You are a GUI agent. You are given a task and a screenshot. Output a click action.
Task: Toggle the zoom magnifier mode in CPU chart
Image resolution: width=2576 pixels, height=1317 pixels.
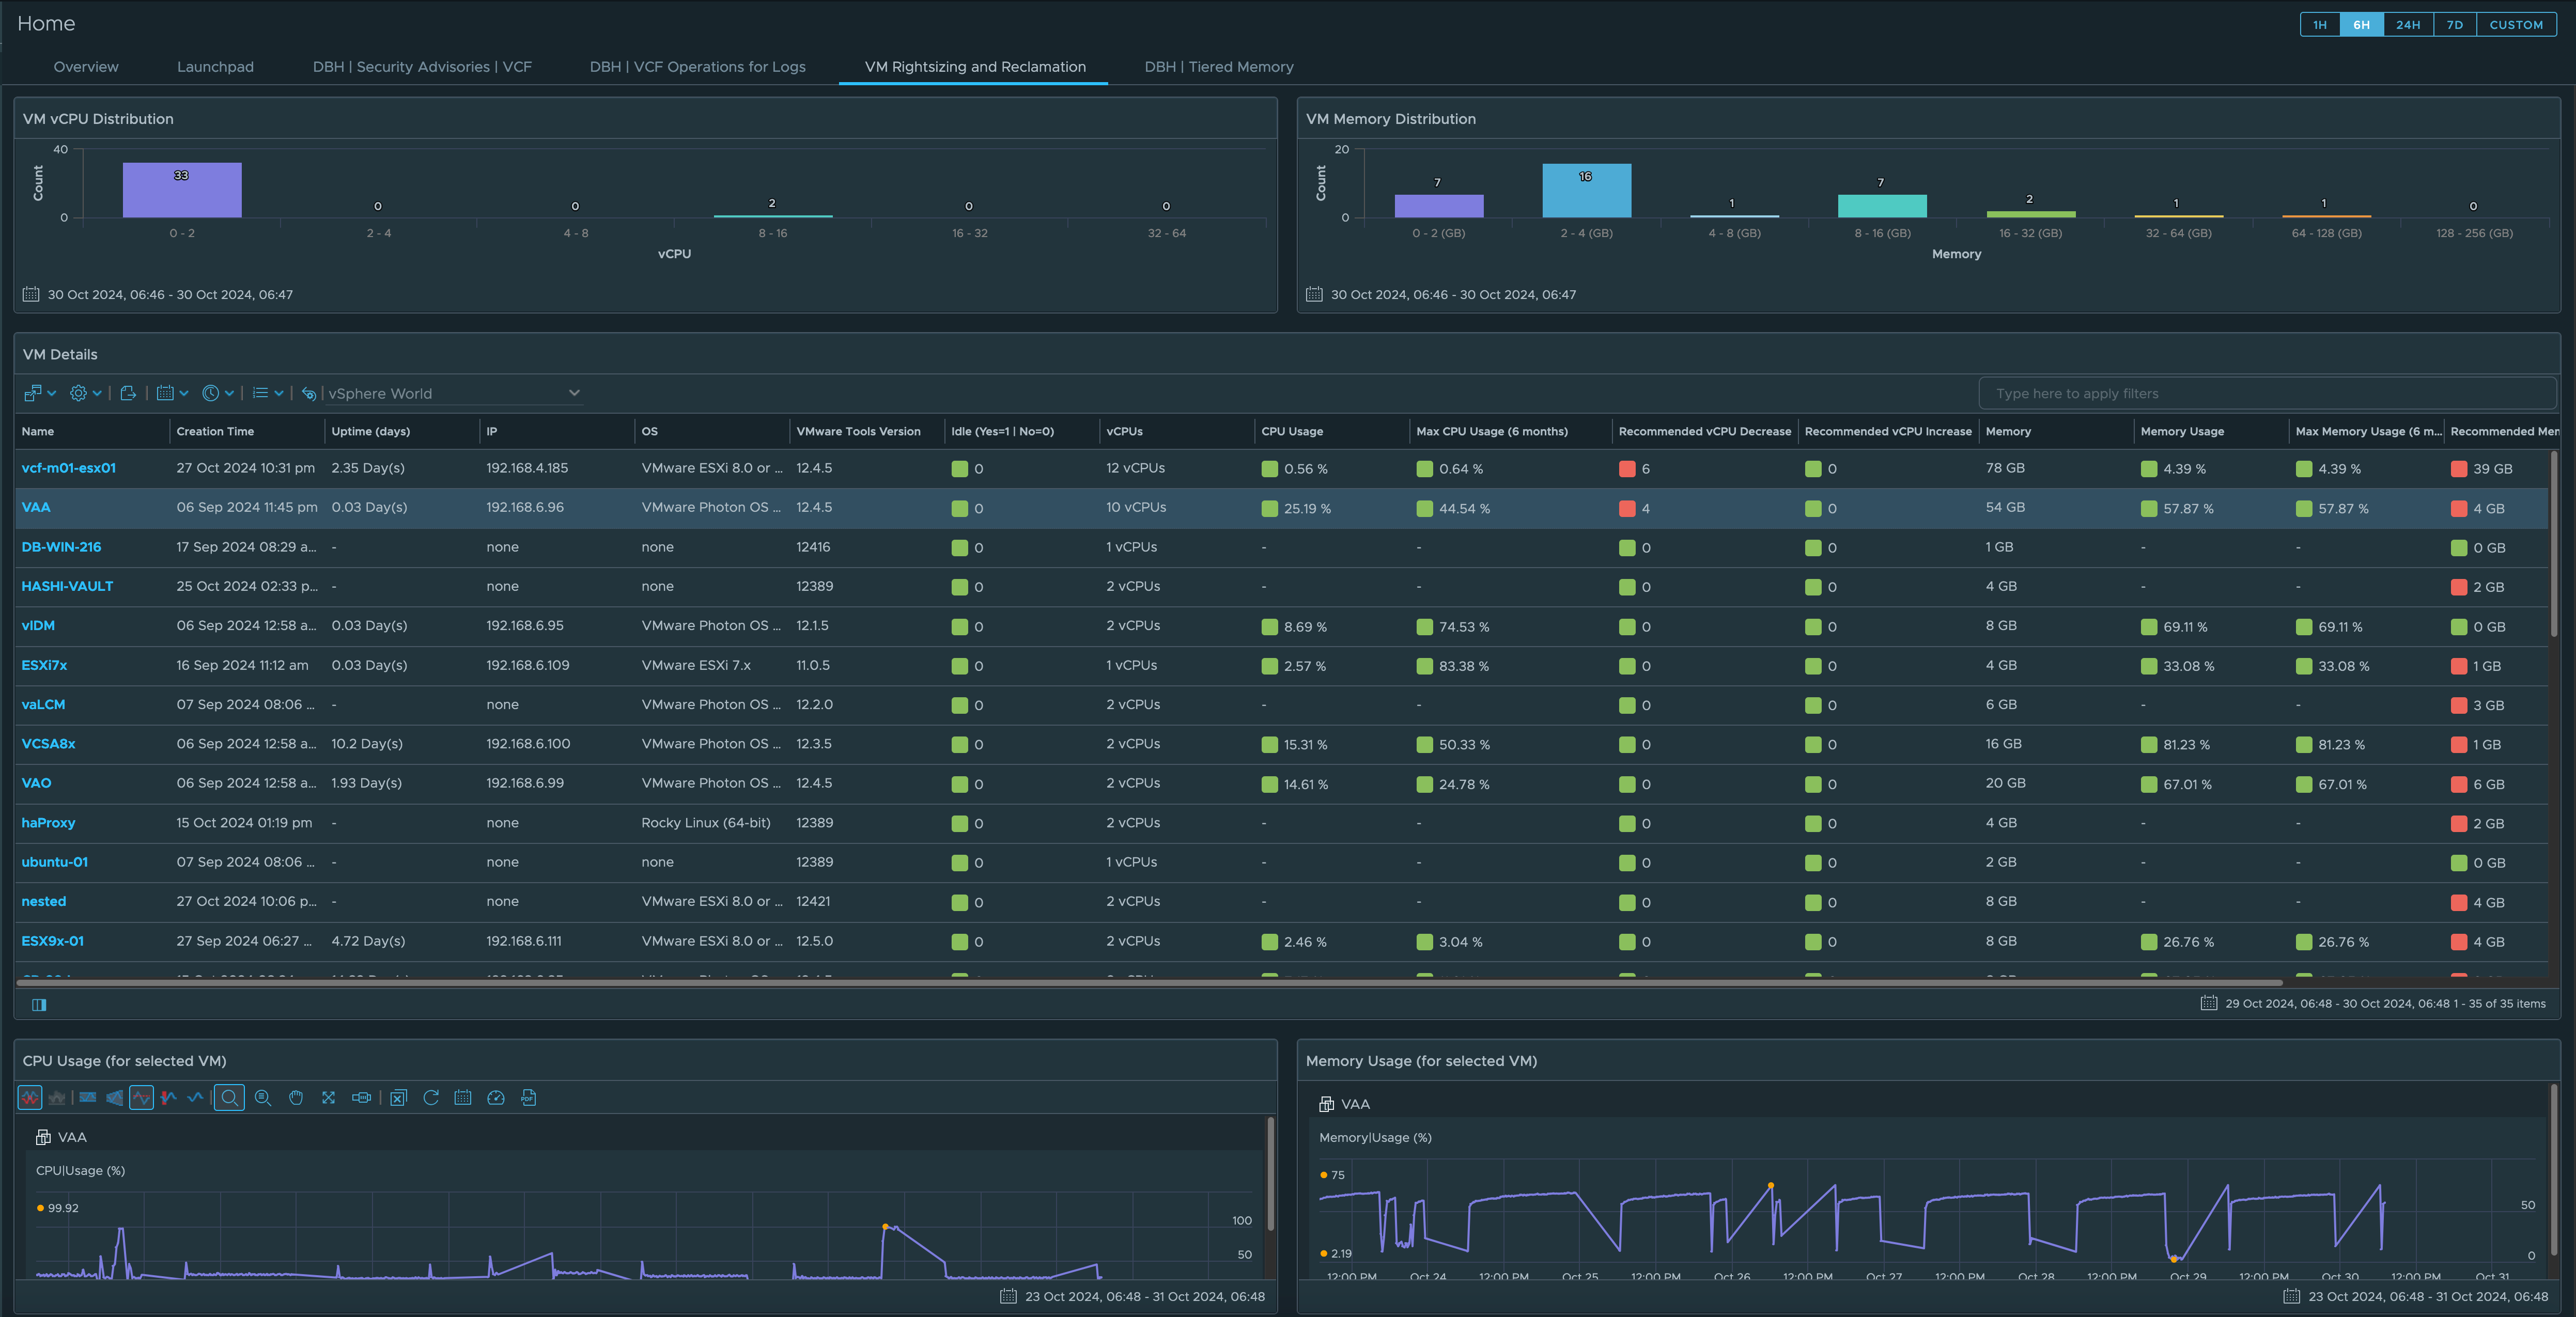point(229,1098)
